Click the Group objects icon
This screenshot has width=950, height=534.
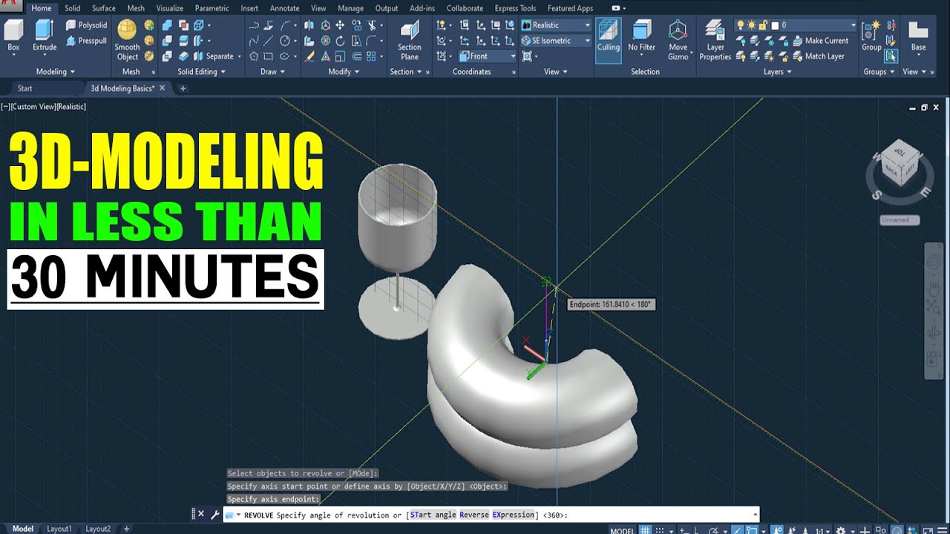[x=871, y=36]
